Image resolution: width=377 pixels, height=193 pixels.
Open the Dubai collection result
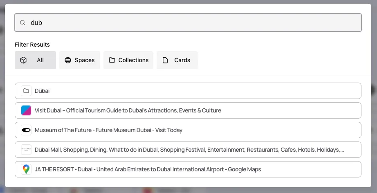[x=188, y=91]
